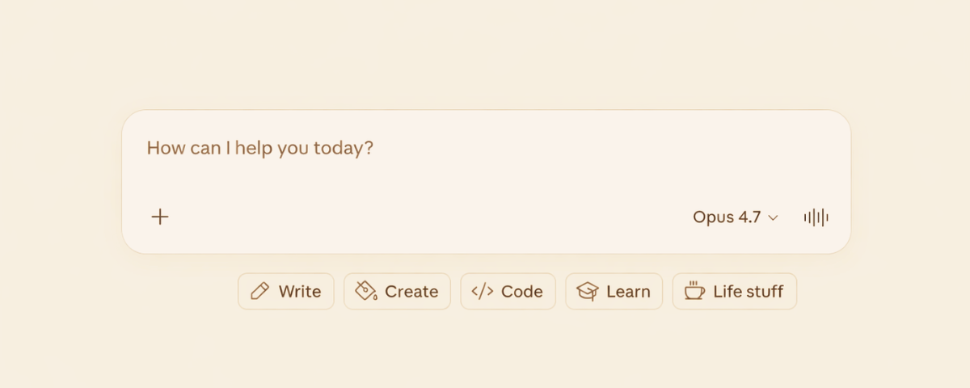Click the 'Create' label text
This screenshot has height=388, width=970.
411,291
